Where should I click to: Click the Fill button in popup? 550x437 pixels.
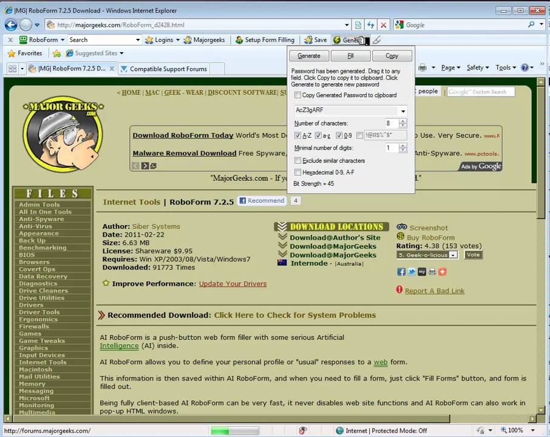point(350,56)
